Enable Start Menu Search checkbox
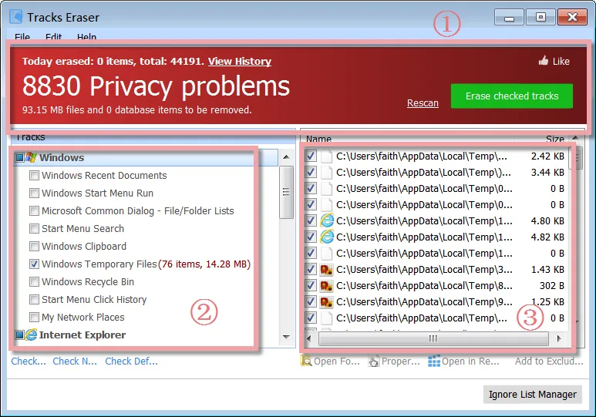The height and width of the screenshot is (417, 596). pos(34,228)
